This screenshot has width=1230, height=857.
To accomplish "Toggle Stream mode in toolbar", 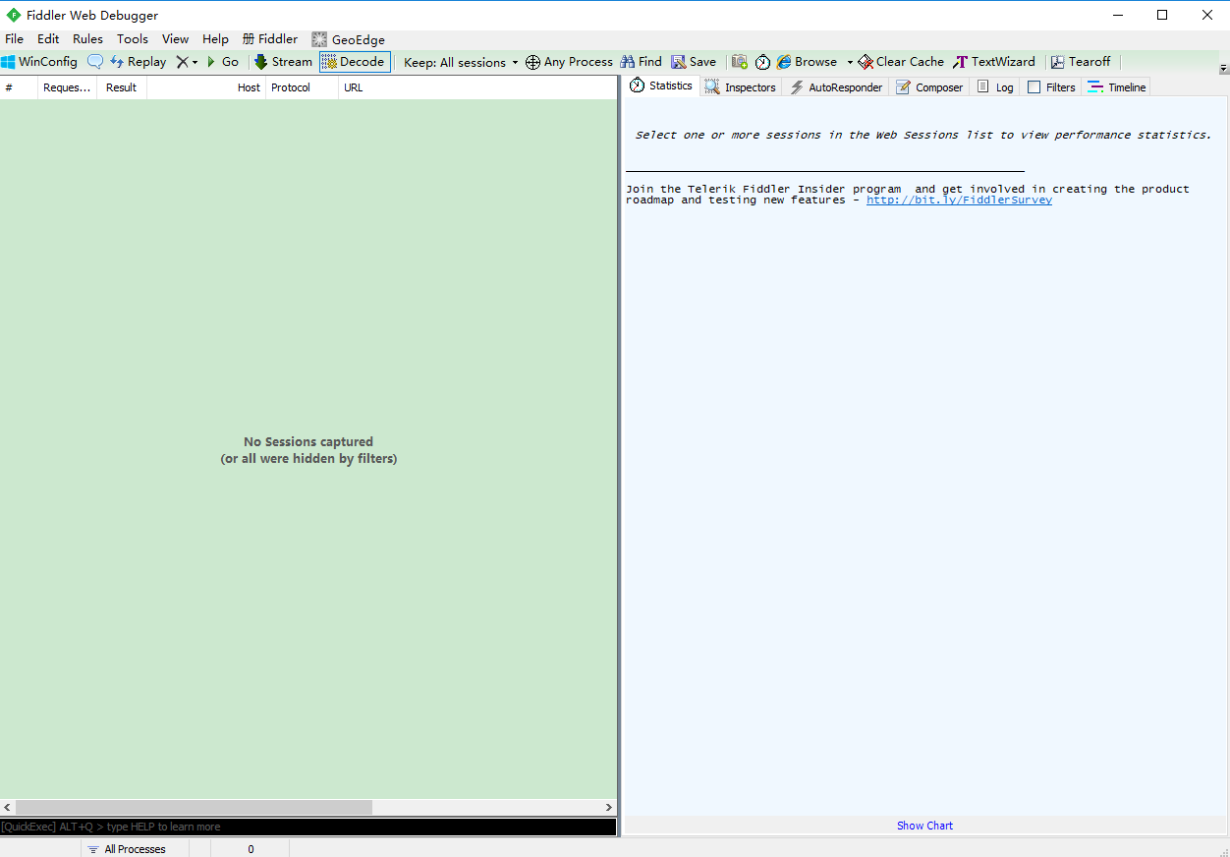I will click(283, 62).
